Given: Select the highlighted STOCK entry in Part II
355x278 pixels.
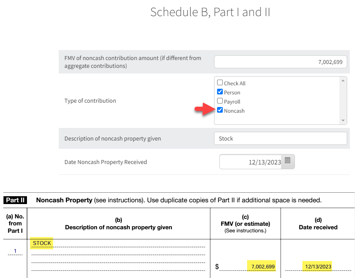Looking at the screenshot, I should click(42, 243).
